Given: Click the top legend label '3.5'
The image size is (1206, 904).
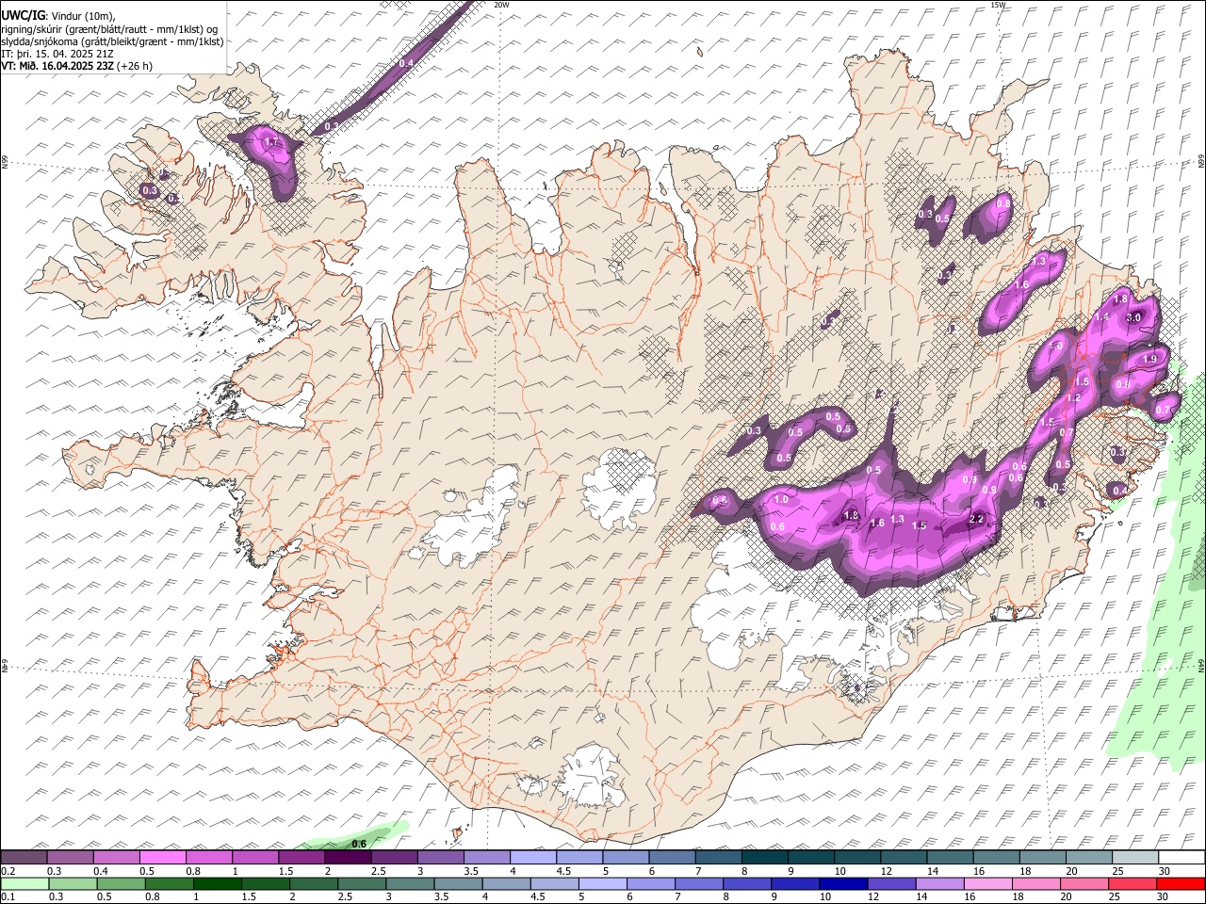Looking at the screenshot, I should point(471,871).
